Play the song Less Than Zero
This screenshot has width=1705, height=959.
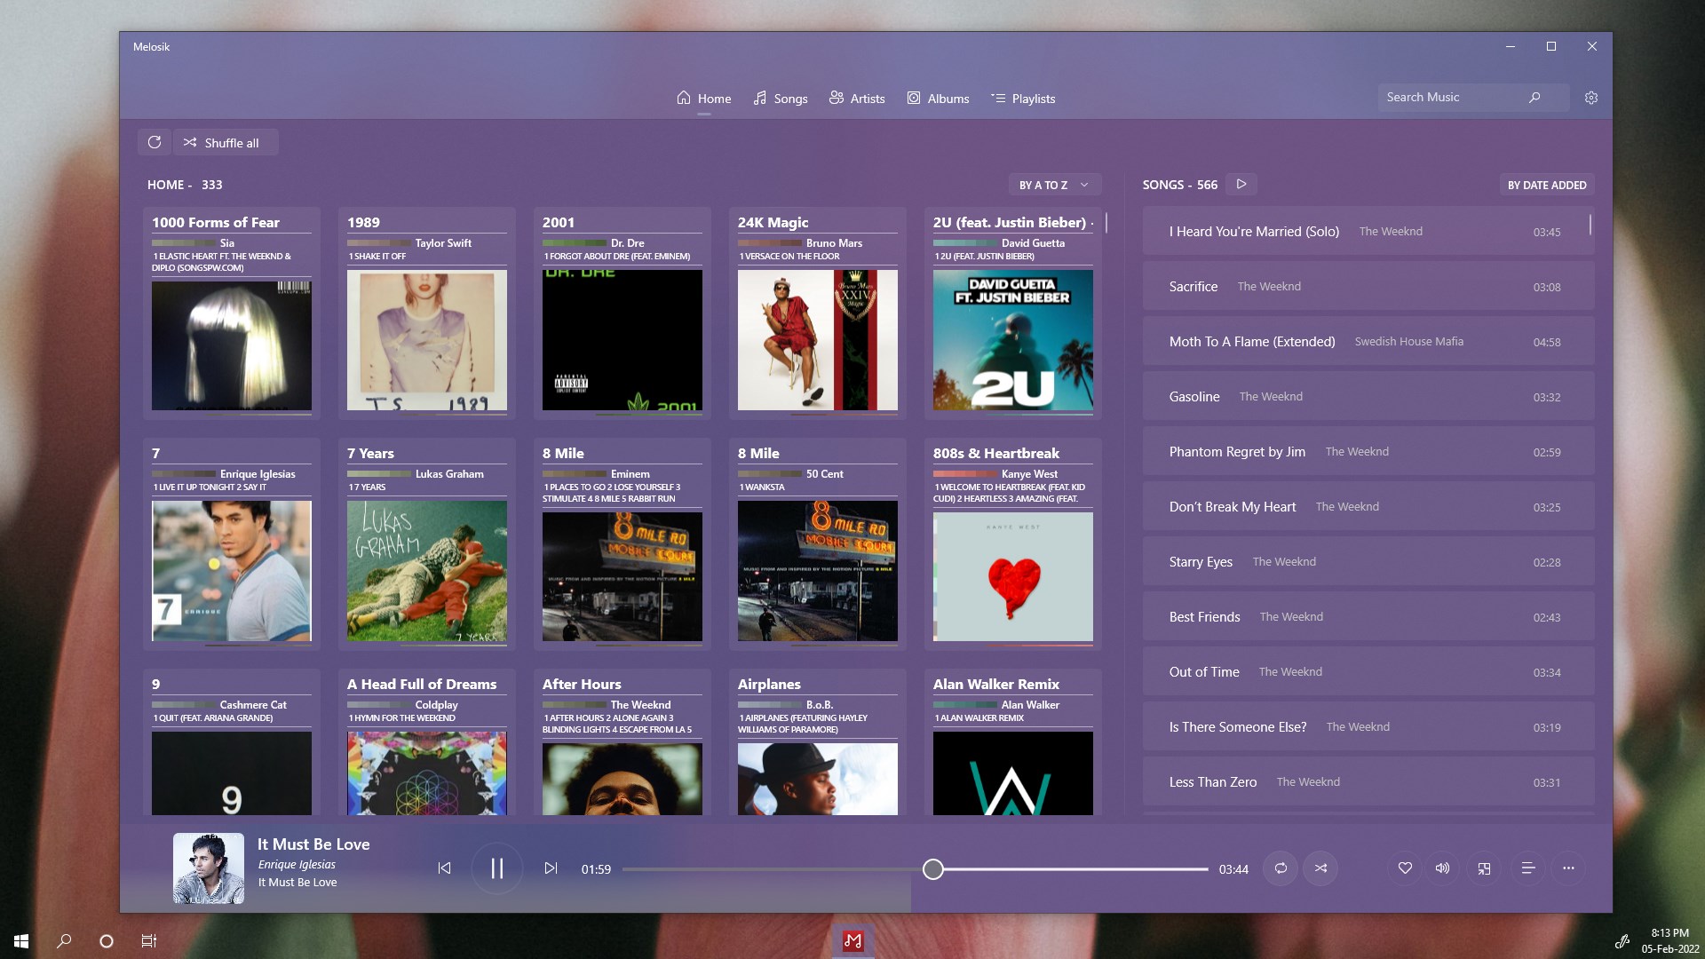(x=1368, y=782)
